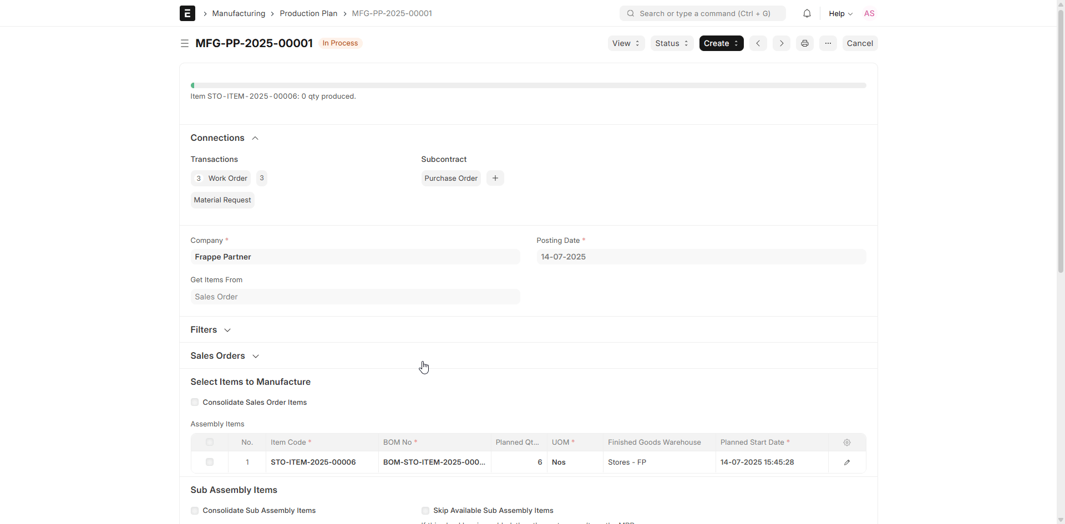The width and height of the screenshot is (1065, 524).
Task: Enable Consolidate Sales Order Items checkbox
Action: pyautogui.click(x=195, y=403)
